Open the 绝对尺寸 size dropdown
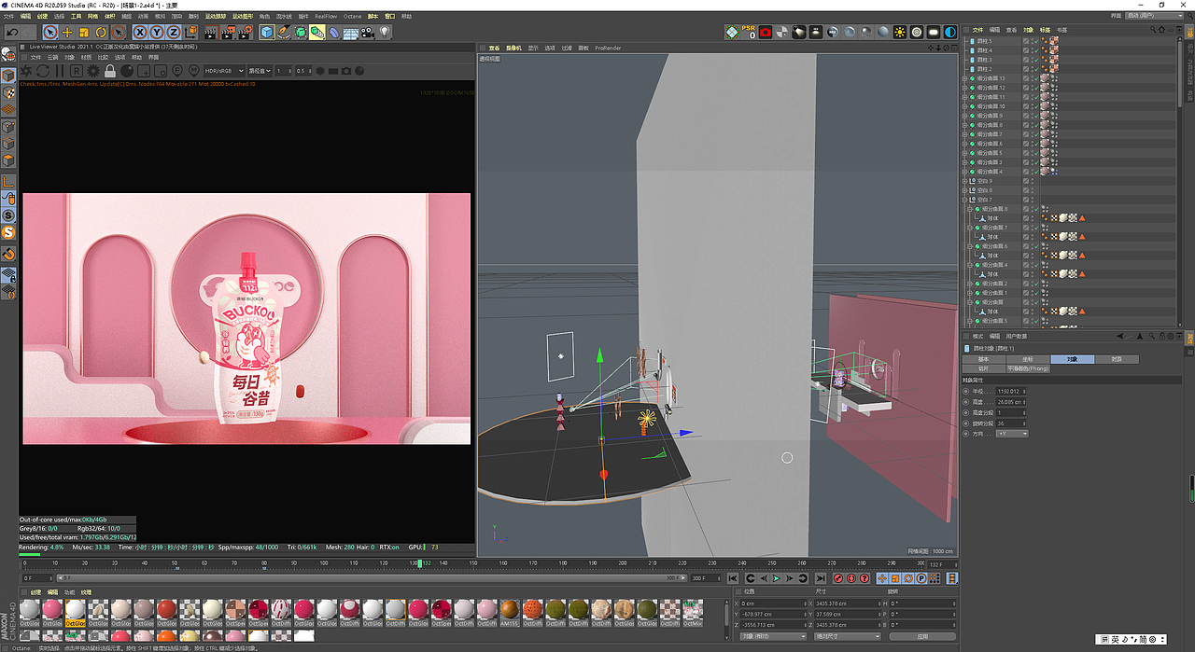 click(848, 637)
